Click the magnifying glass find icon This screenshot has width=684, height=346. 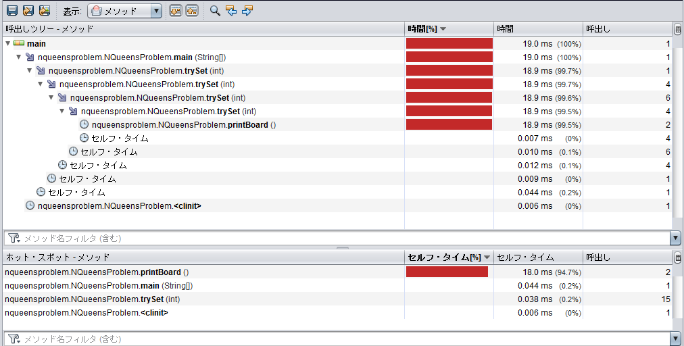click(215, 11)
